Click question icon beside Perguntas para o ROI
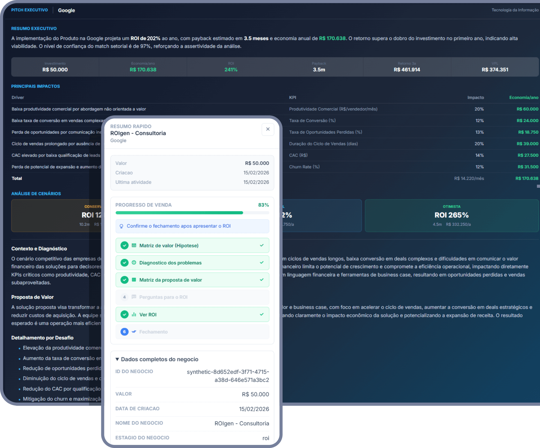The width and height of the screenshot is (540, 448). click(134, 297)
